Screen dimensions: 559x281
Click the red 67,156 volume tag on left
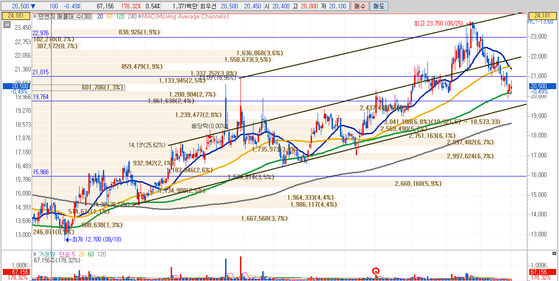pyautogui.click(x=16, y=272)
